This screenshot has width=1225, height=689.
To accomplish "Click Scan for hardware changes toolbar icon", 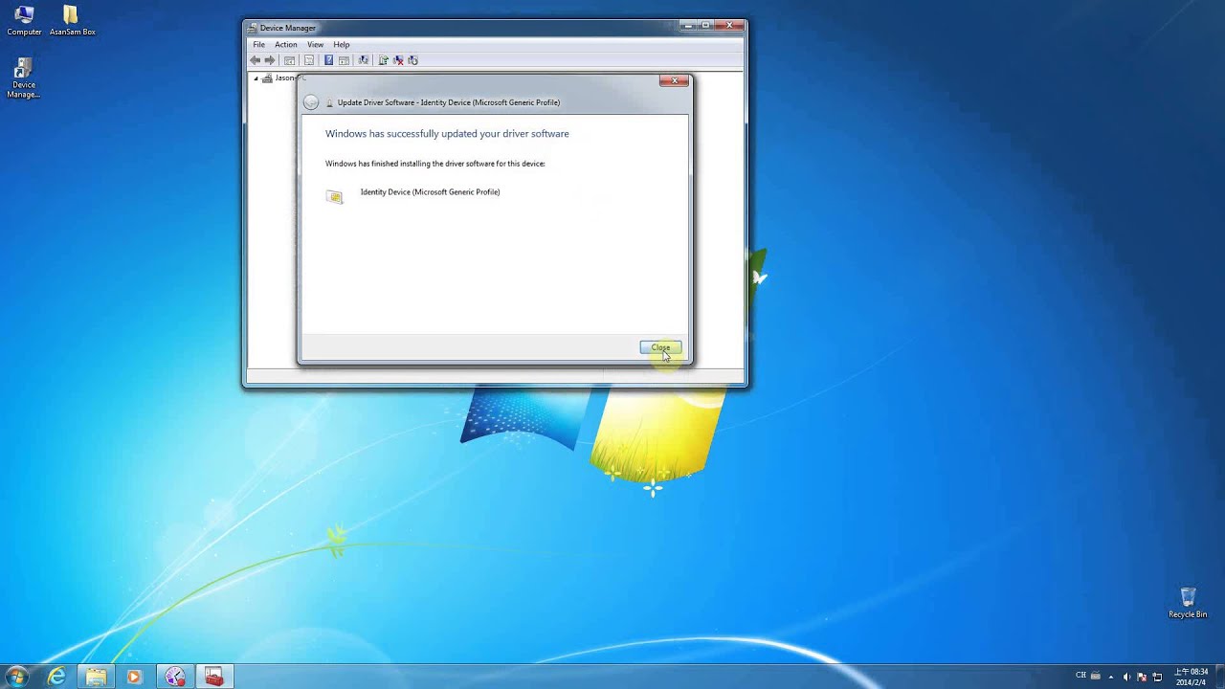I will coord(363,60).
